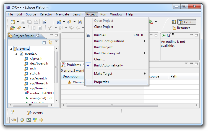Click the New C/C++ Project icon
The image size is (208, 131).
point(59,22)
